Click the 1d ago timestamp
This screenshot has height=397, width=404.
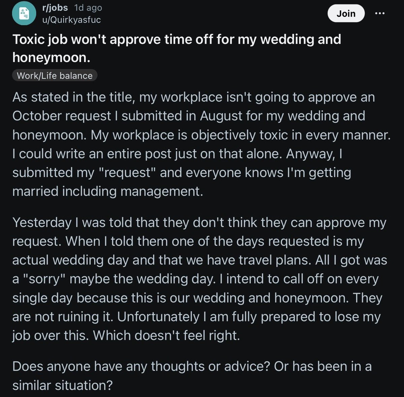point(88,8)
